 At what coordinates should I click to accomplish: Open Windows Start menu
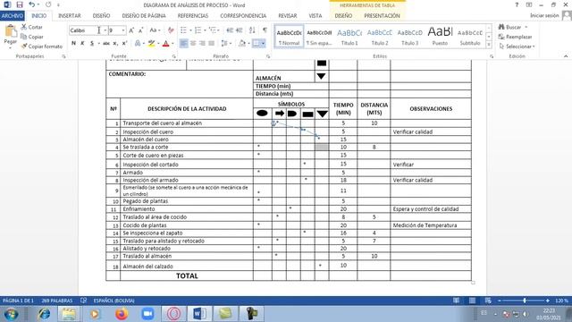[x=11, y=314]
